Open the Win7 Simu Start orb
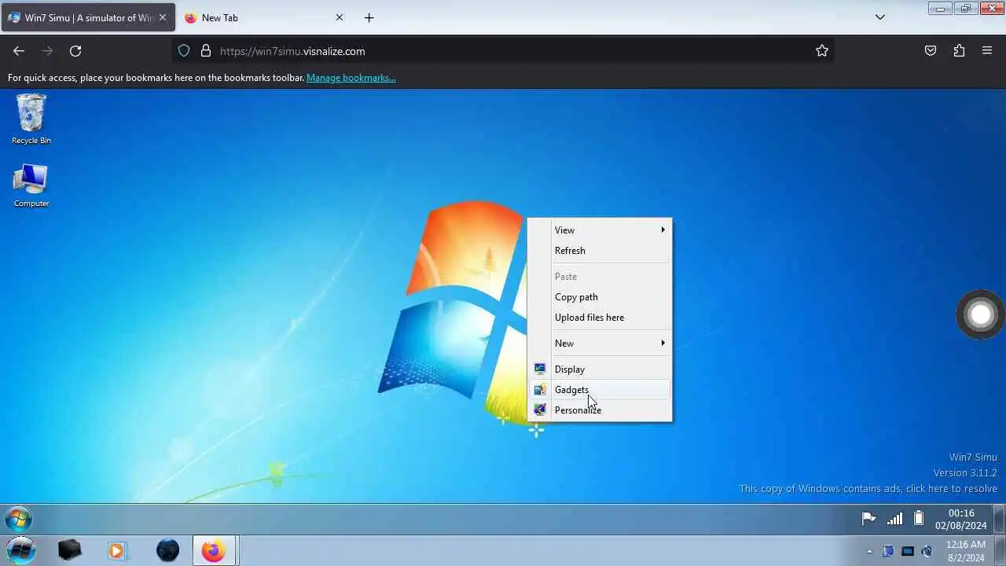Screen dimensions: 1006x566 tap(17, 520)
